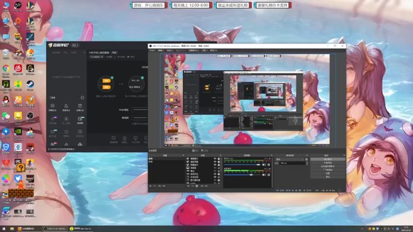Toggle visibility eye of fifth OBS source
The height and width of the screenshot is (232, 413).
215,171
